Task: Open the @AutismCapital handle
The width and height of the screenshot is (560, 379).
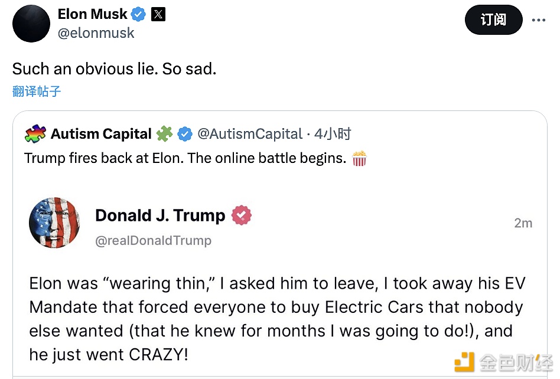Action: point(249,134)
